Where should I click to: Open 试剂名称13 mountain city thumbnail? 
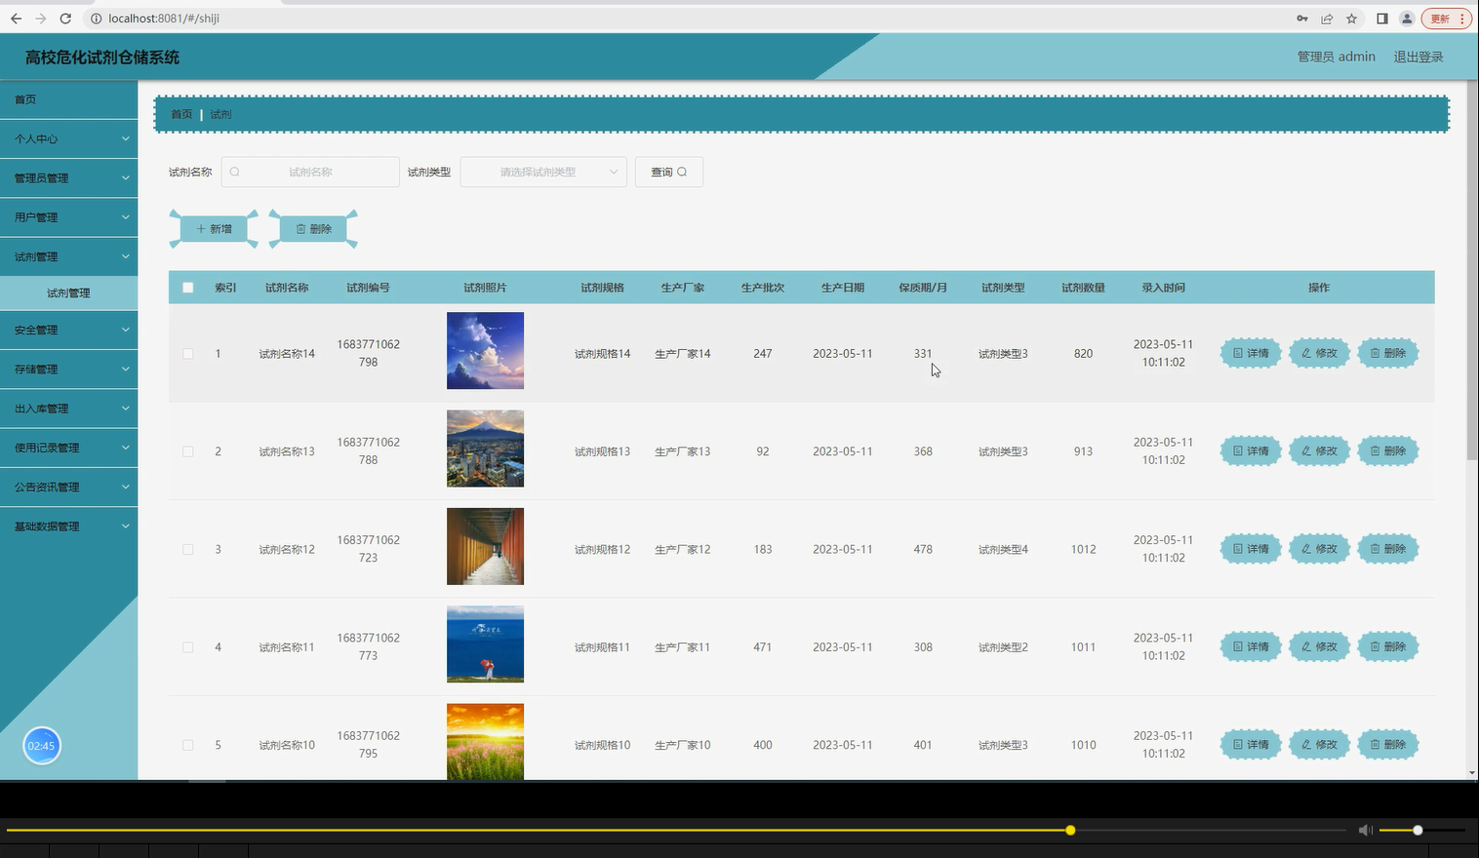click(485, 448)
